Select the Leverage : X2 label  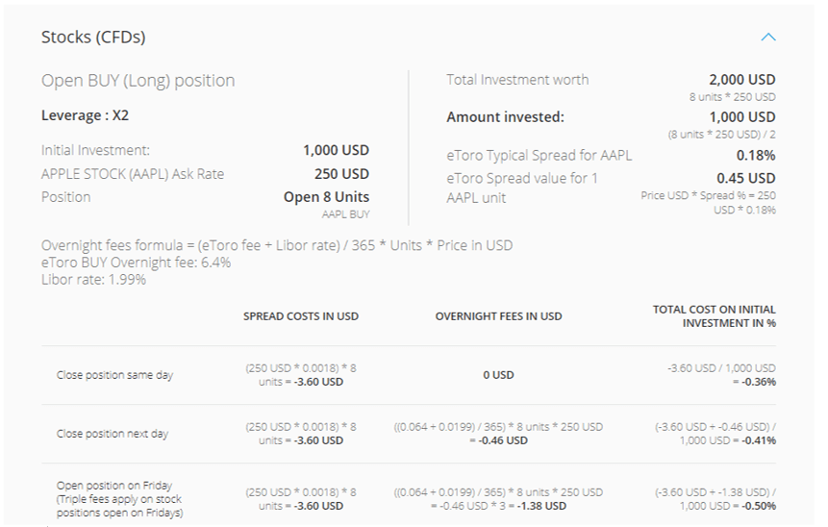pyautogui.click(x=85, y=115)
